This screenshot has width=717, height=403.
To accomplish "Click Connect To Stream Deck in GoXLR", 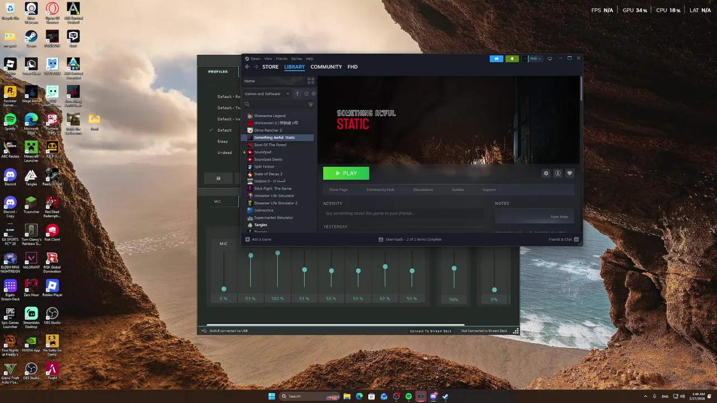I will (430, 331).
